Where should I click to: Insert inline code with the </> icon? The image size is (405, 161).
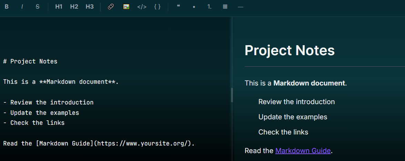(x=142, y=7)
